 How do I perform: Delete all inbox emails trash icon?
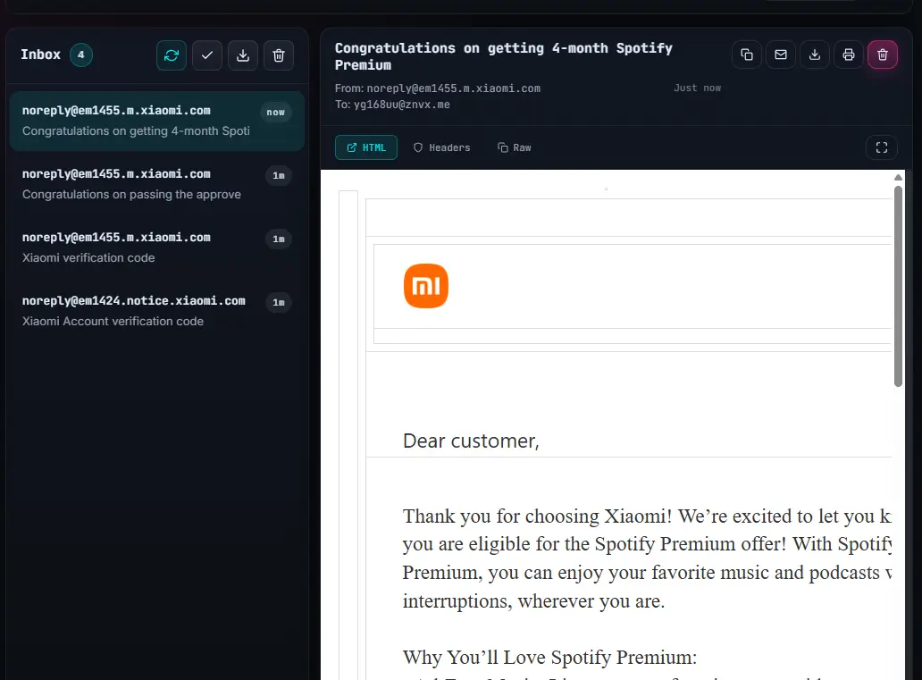click(279, 55)
